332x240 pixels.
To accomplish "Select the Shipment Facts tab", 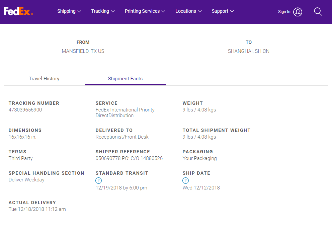I will point(125,79).
